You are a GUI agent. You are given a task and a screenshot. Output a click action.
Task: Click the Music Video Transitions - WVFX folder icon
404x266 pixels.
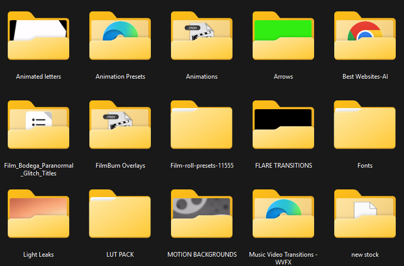coord(283,214)
